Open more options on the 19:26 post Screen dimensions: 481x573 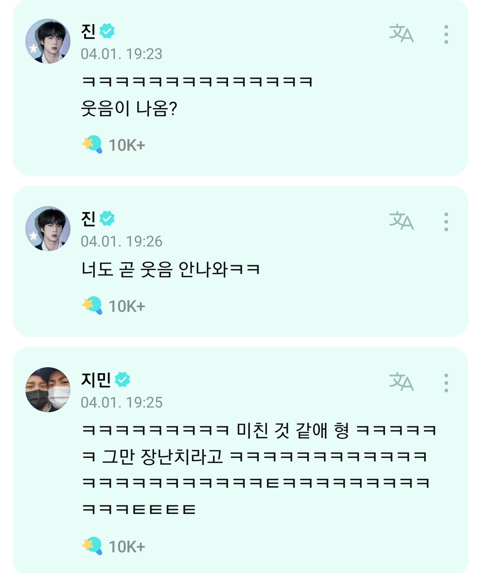(x=446, y=221)
